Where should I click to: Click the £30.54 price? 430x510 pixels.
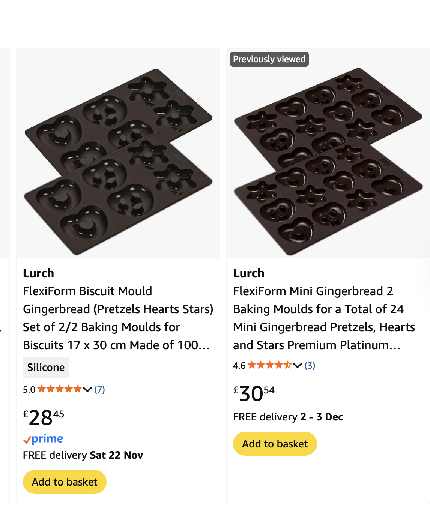254,393
